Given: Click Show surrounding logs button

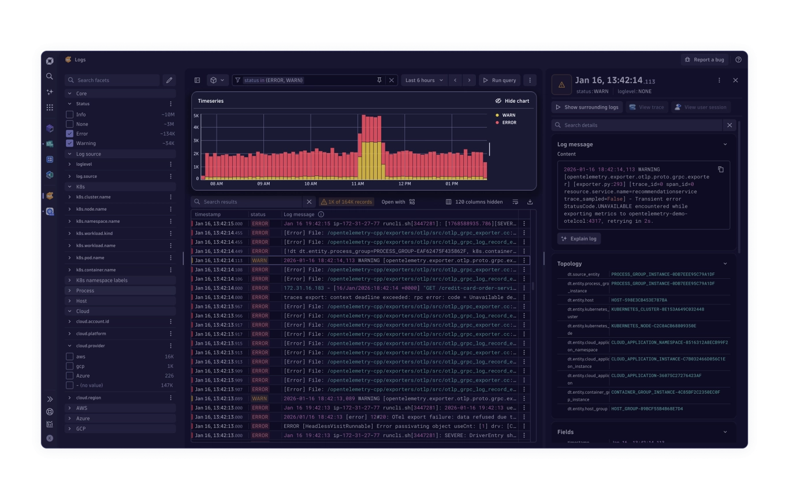Looking at the screenshot, I should click(587, 107).
